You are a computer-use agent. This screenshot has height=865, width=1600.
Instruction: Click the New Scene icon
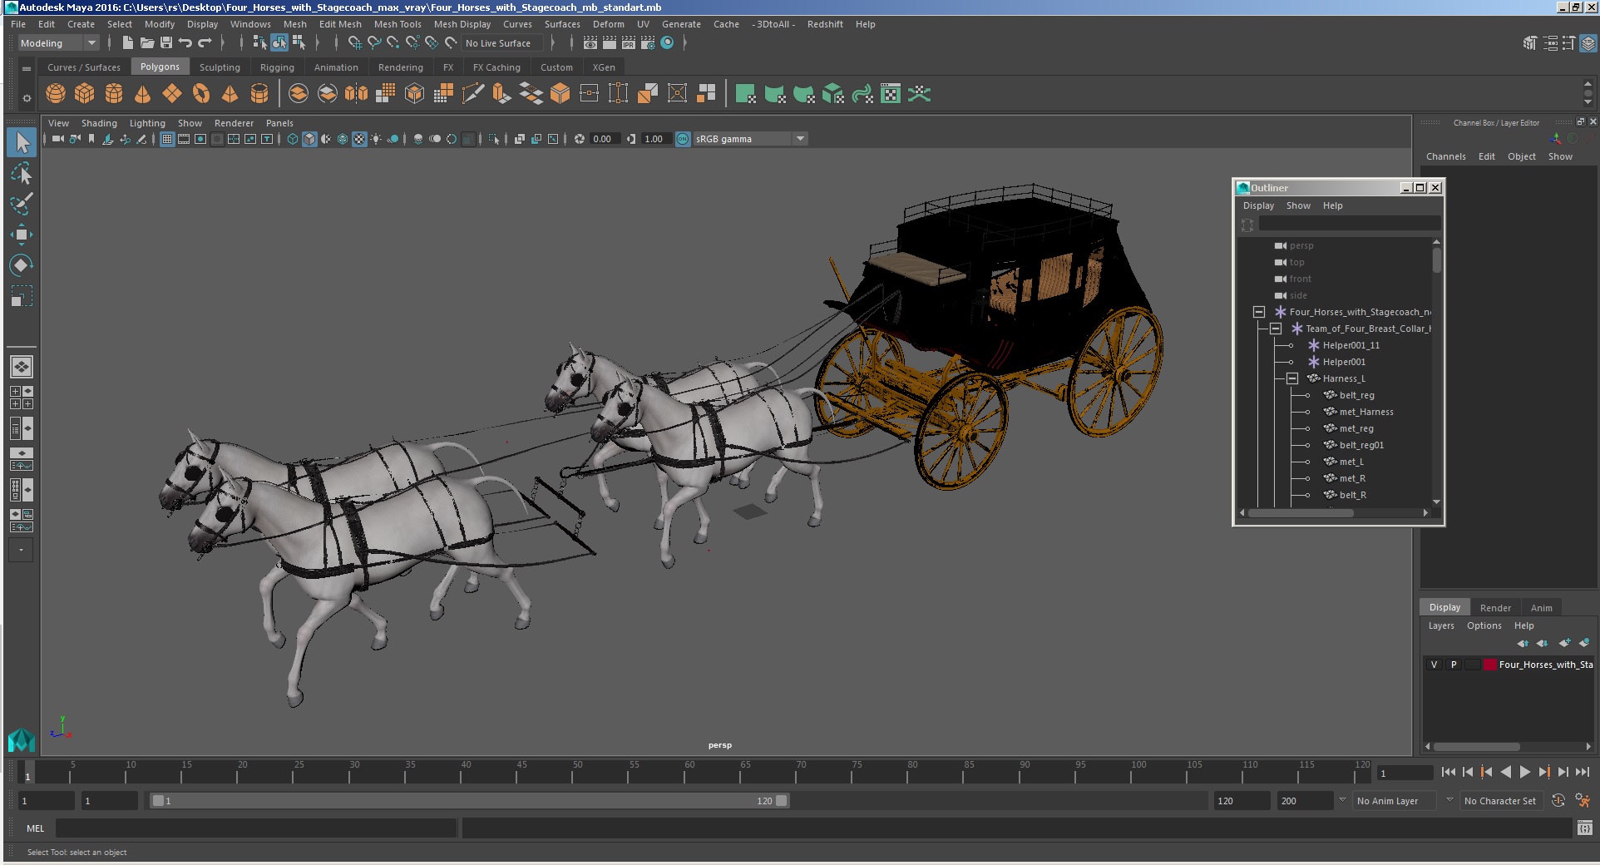[127, 43]
